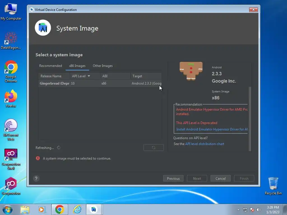Sort by Release Name column header
This screenshot has width=287, height=215.
click(54, 76)
